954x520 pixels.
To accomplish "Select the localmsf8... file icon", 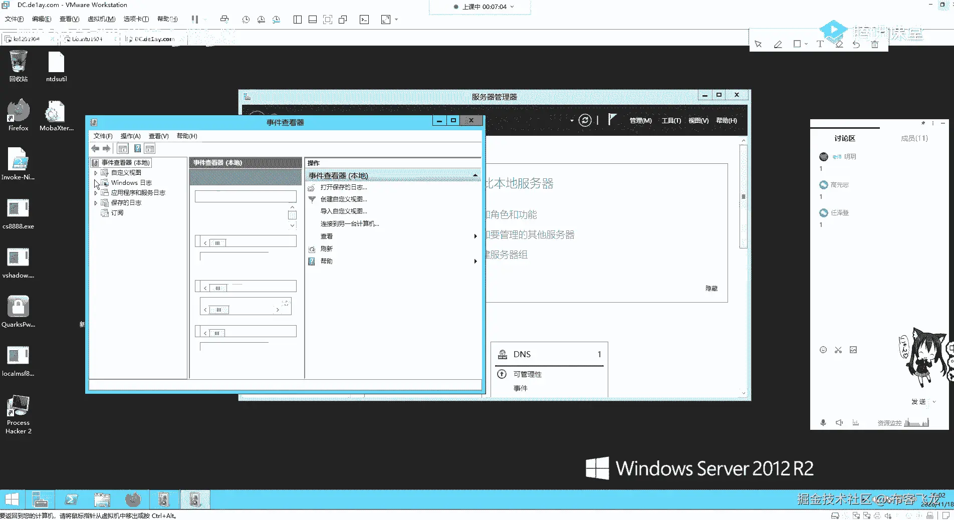I will coord(19,361).
